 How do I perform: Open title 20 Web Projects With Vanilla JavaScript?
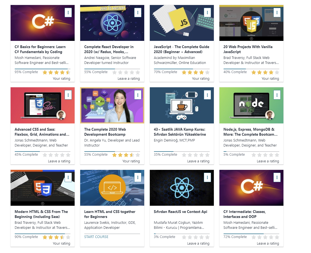coord(248,49)
